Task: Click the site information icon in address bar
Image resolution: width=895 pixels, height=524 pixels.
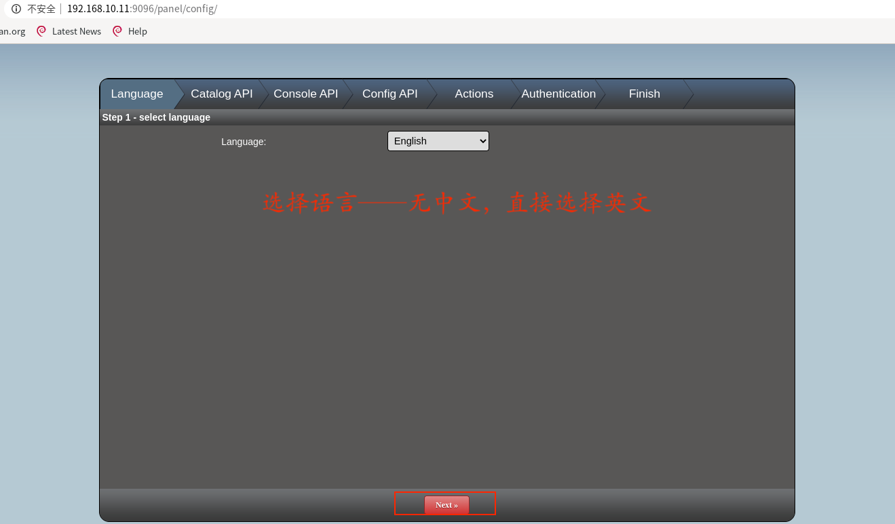Action: (16, 9)
